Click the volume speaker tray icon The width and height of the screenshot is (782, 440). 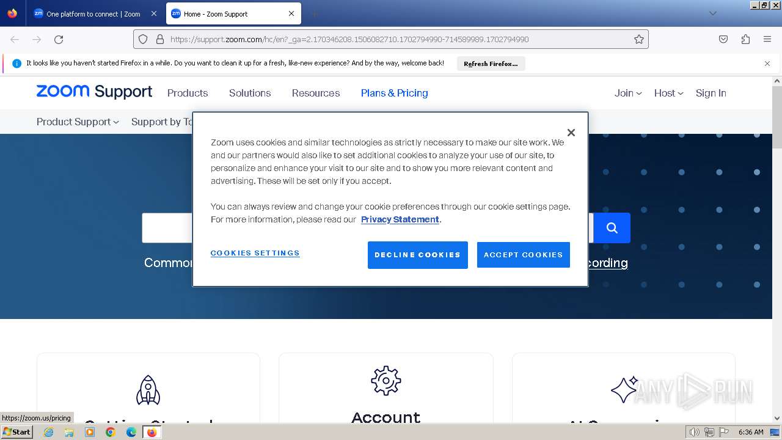point(694,432)
